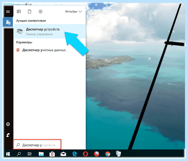Click the Панель управления subtitle
The height and width of the screenshot is (161, 188).
tap(39, 34)
